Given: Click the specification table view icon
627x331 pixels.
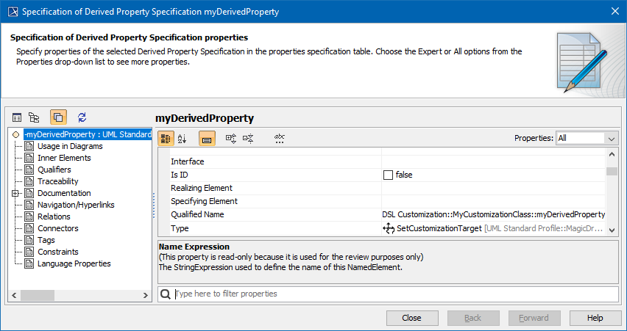Looking at the screenshot, I should coord(17,117).
